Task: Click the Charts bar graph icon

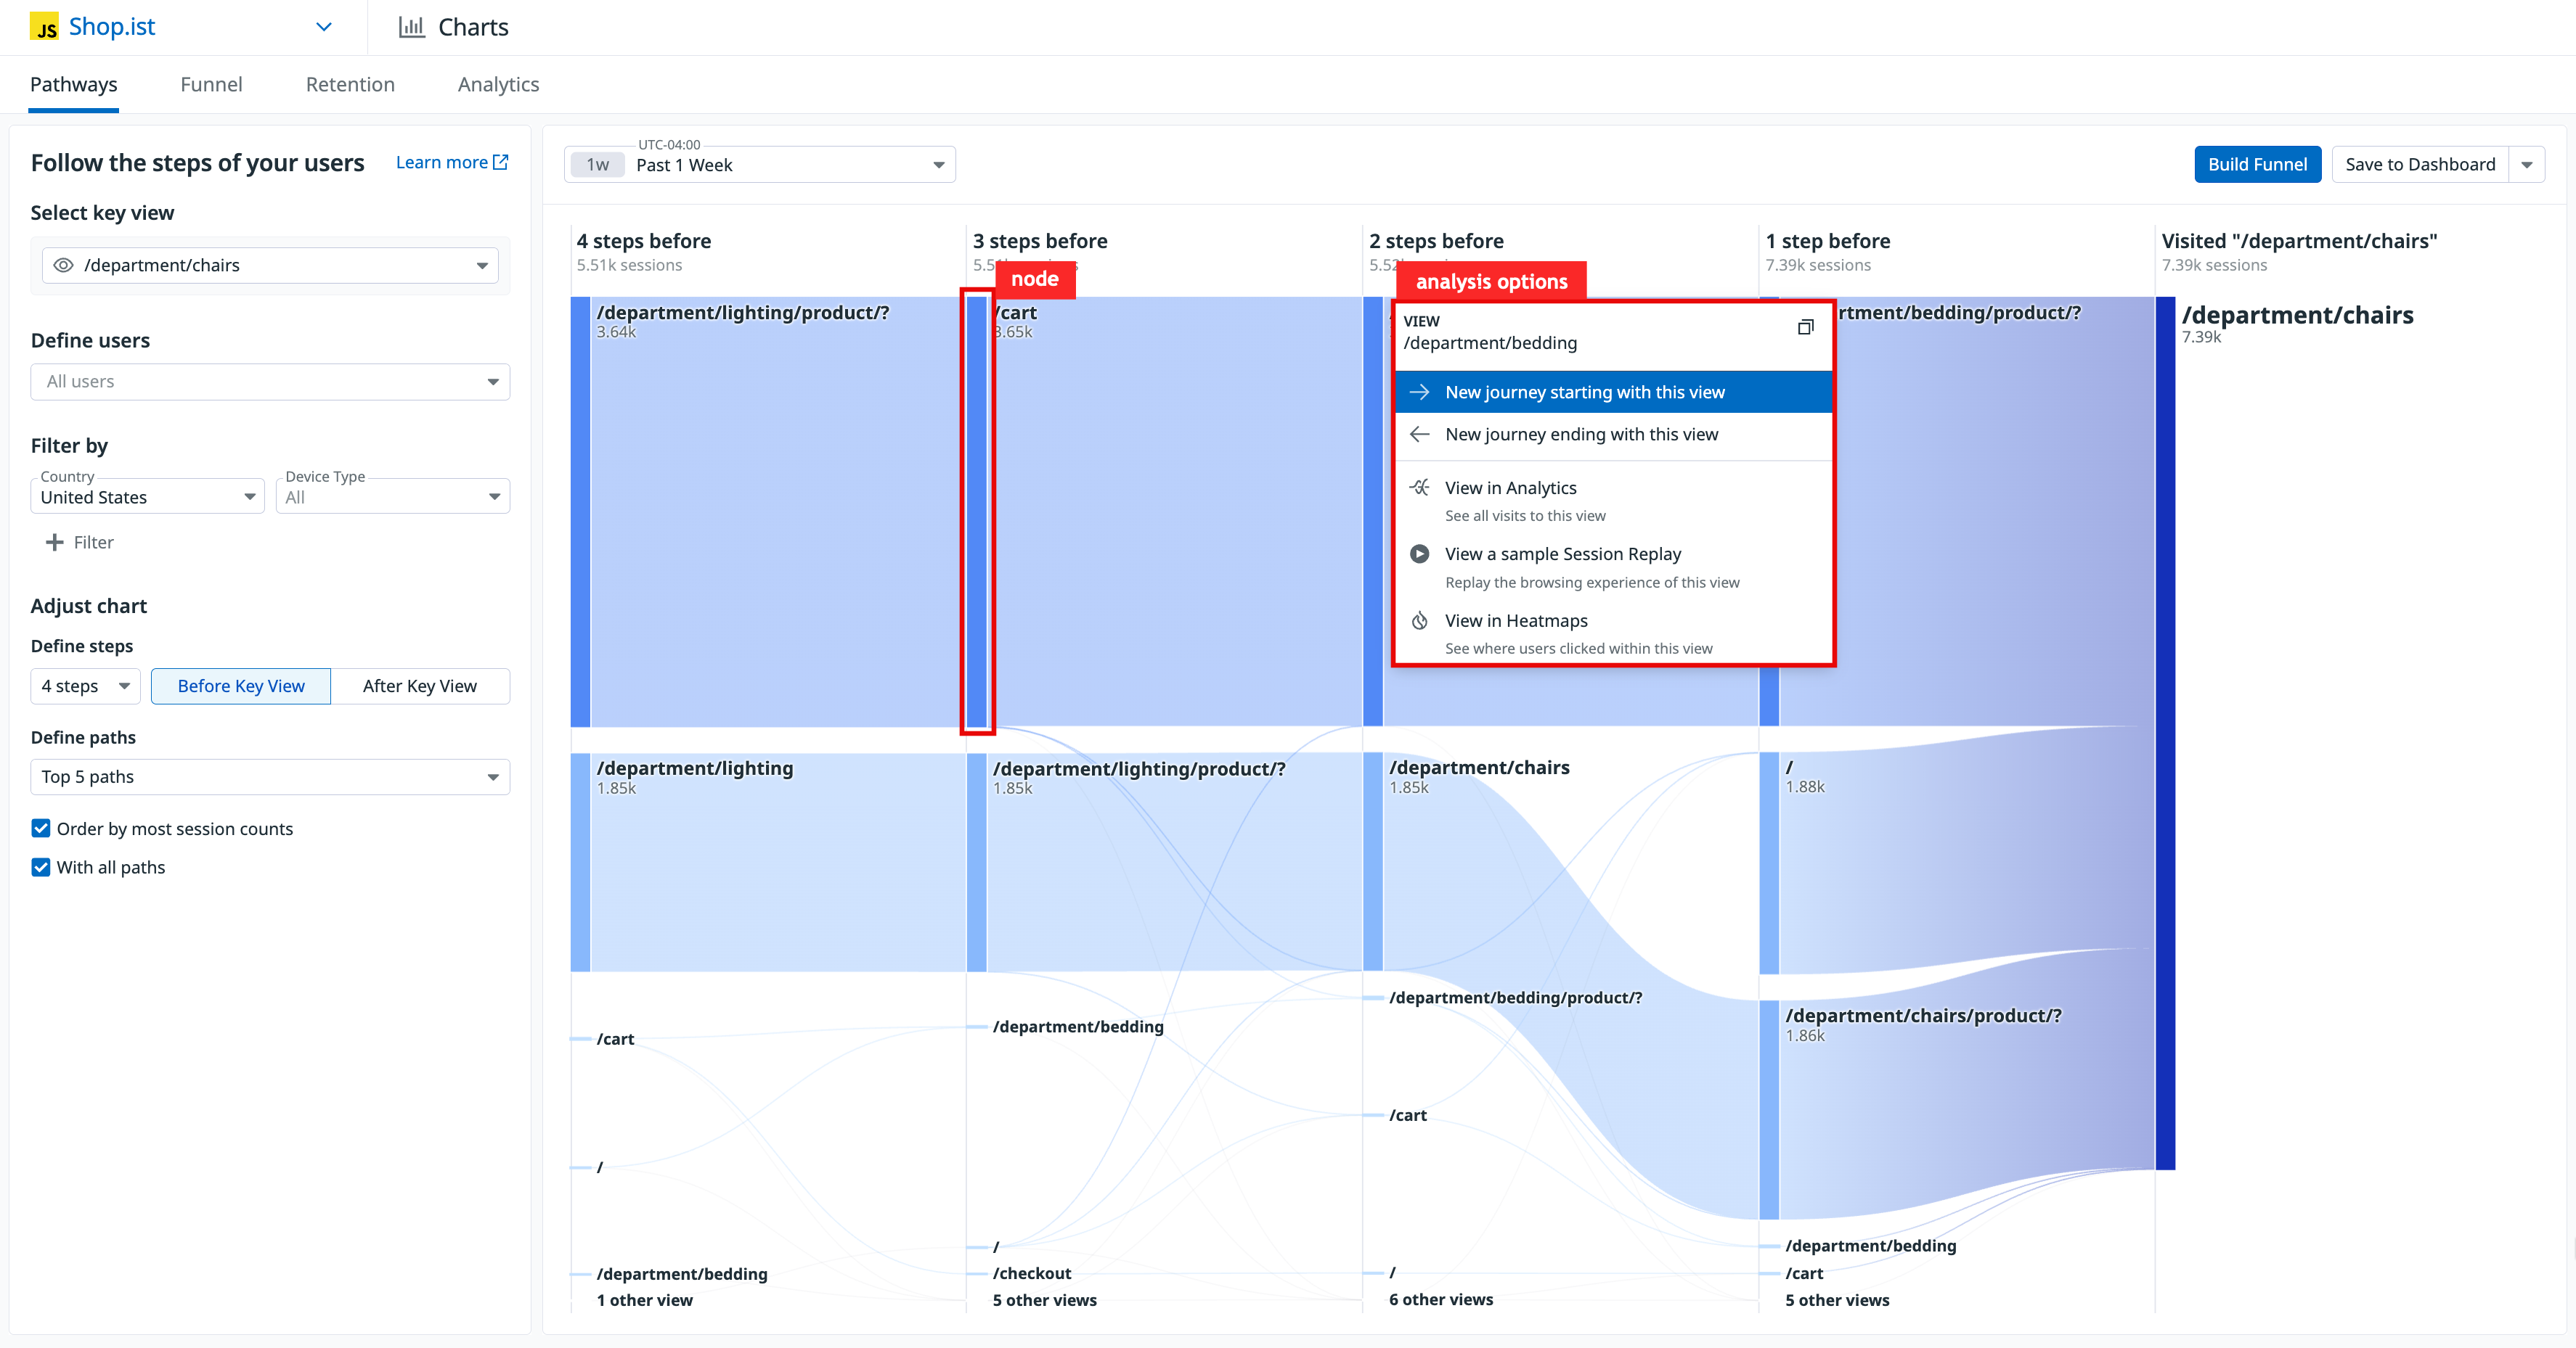Action: (x=411, y=27)
